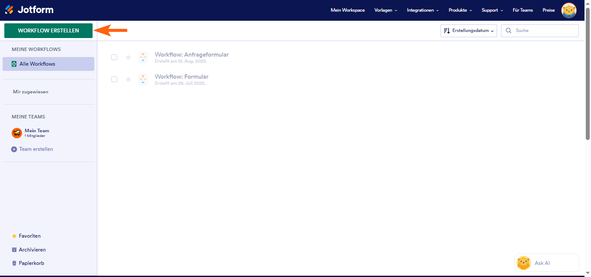
Task: Open the Vorlagen dropdown menu
Action: tap(385, 10)
